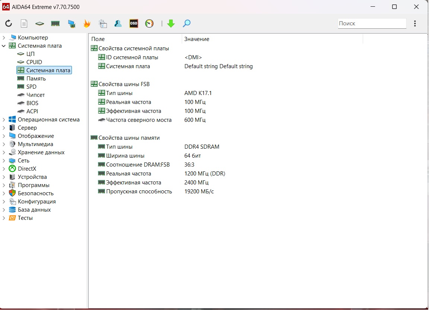Open the BIOS tree item
Viewport: 429px width, 310px height.
pyautogui.click(x=32, y=103)
